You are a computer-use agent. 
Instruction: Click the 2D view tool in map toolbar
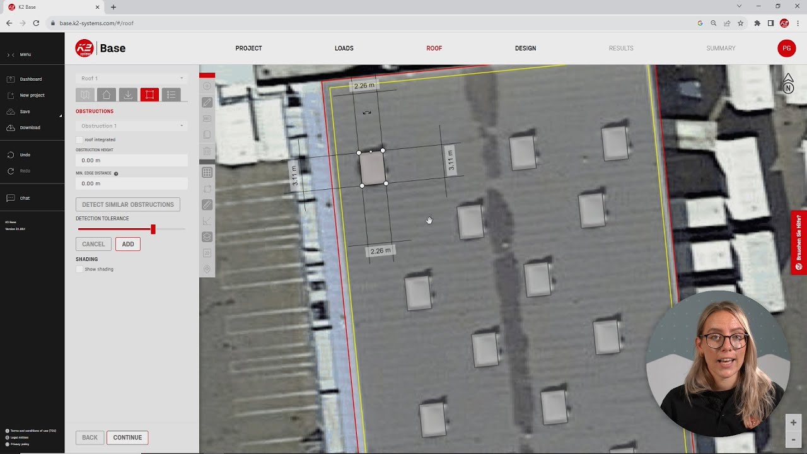207,253
